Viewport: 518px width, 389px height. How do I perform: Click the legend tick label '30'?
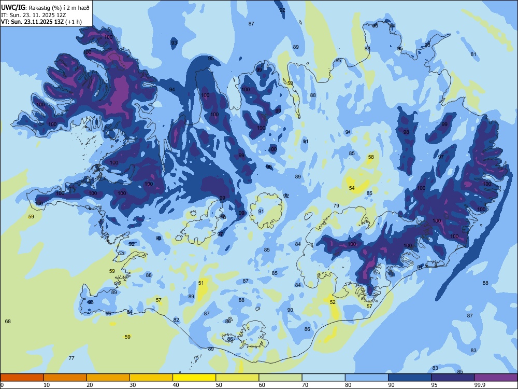[x=133, y=385]
